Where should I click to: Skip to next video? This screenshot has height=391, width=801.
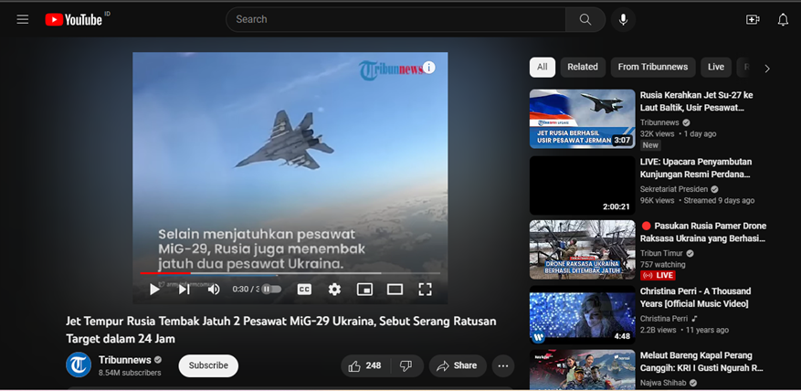(184, 290)
